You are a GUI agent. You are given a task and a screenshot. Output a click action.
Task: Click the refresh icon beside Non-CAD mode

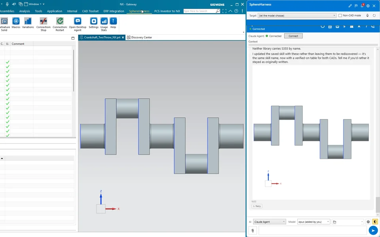(374, 15)
